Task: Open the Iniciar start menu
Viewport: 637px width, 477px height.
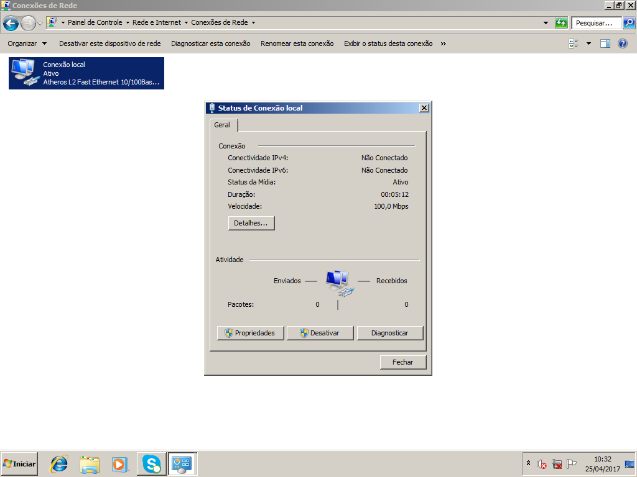Action: (19, 464)
